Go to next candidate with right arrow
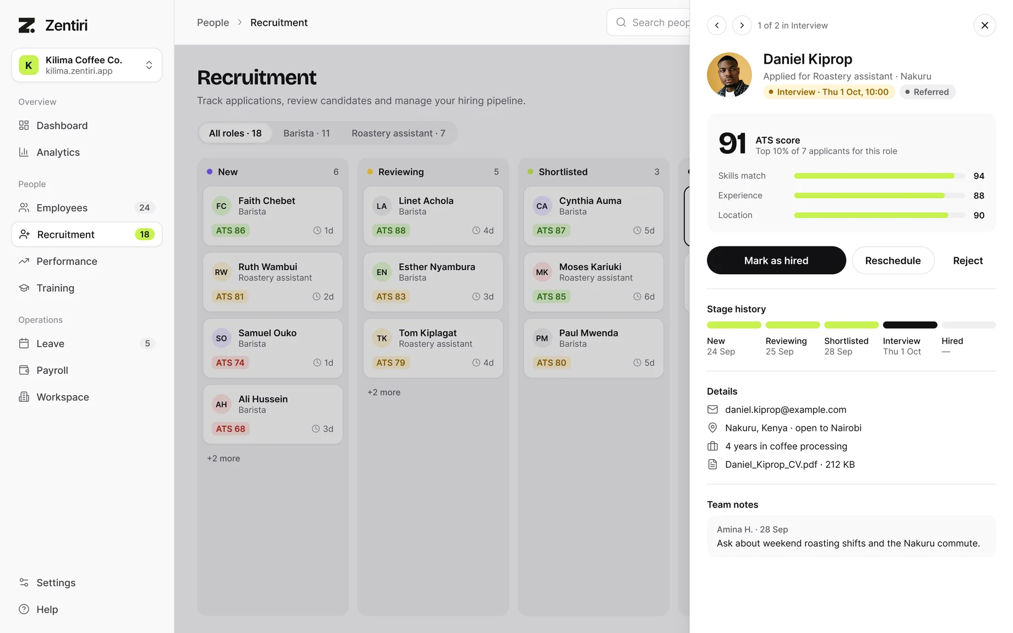1013x633 pixels. point(742,25)
